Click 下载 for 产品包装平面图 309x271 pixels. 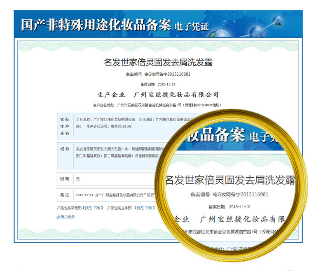pos(97,208)
